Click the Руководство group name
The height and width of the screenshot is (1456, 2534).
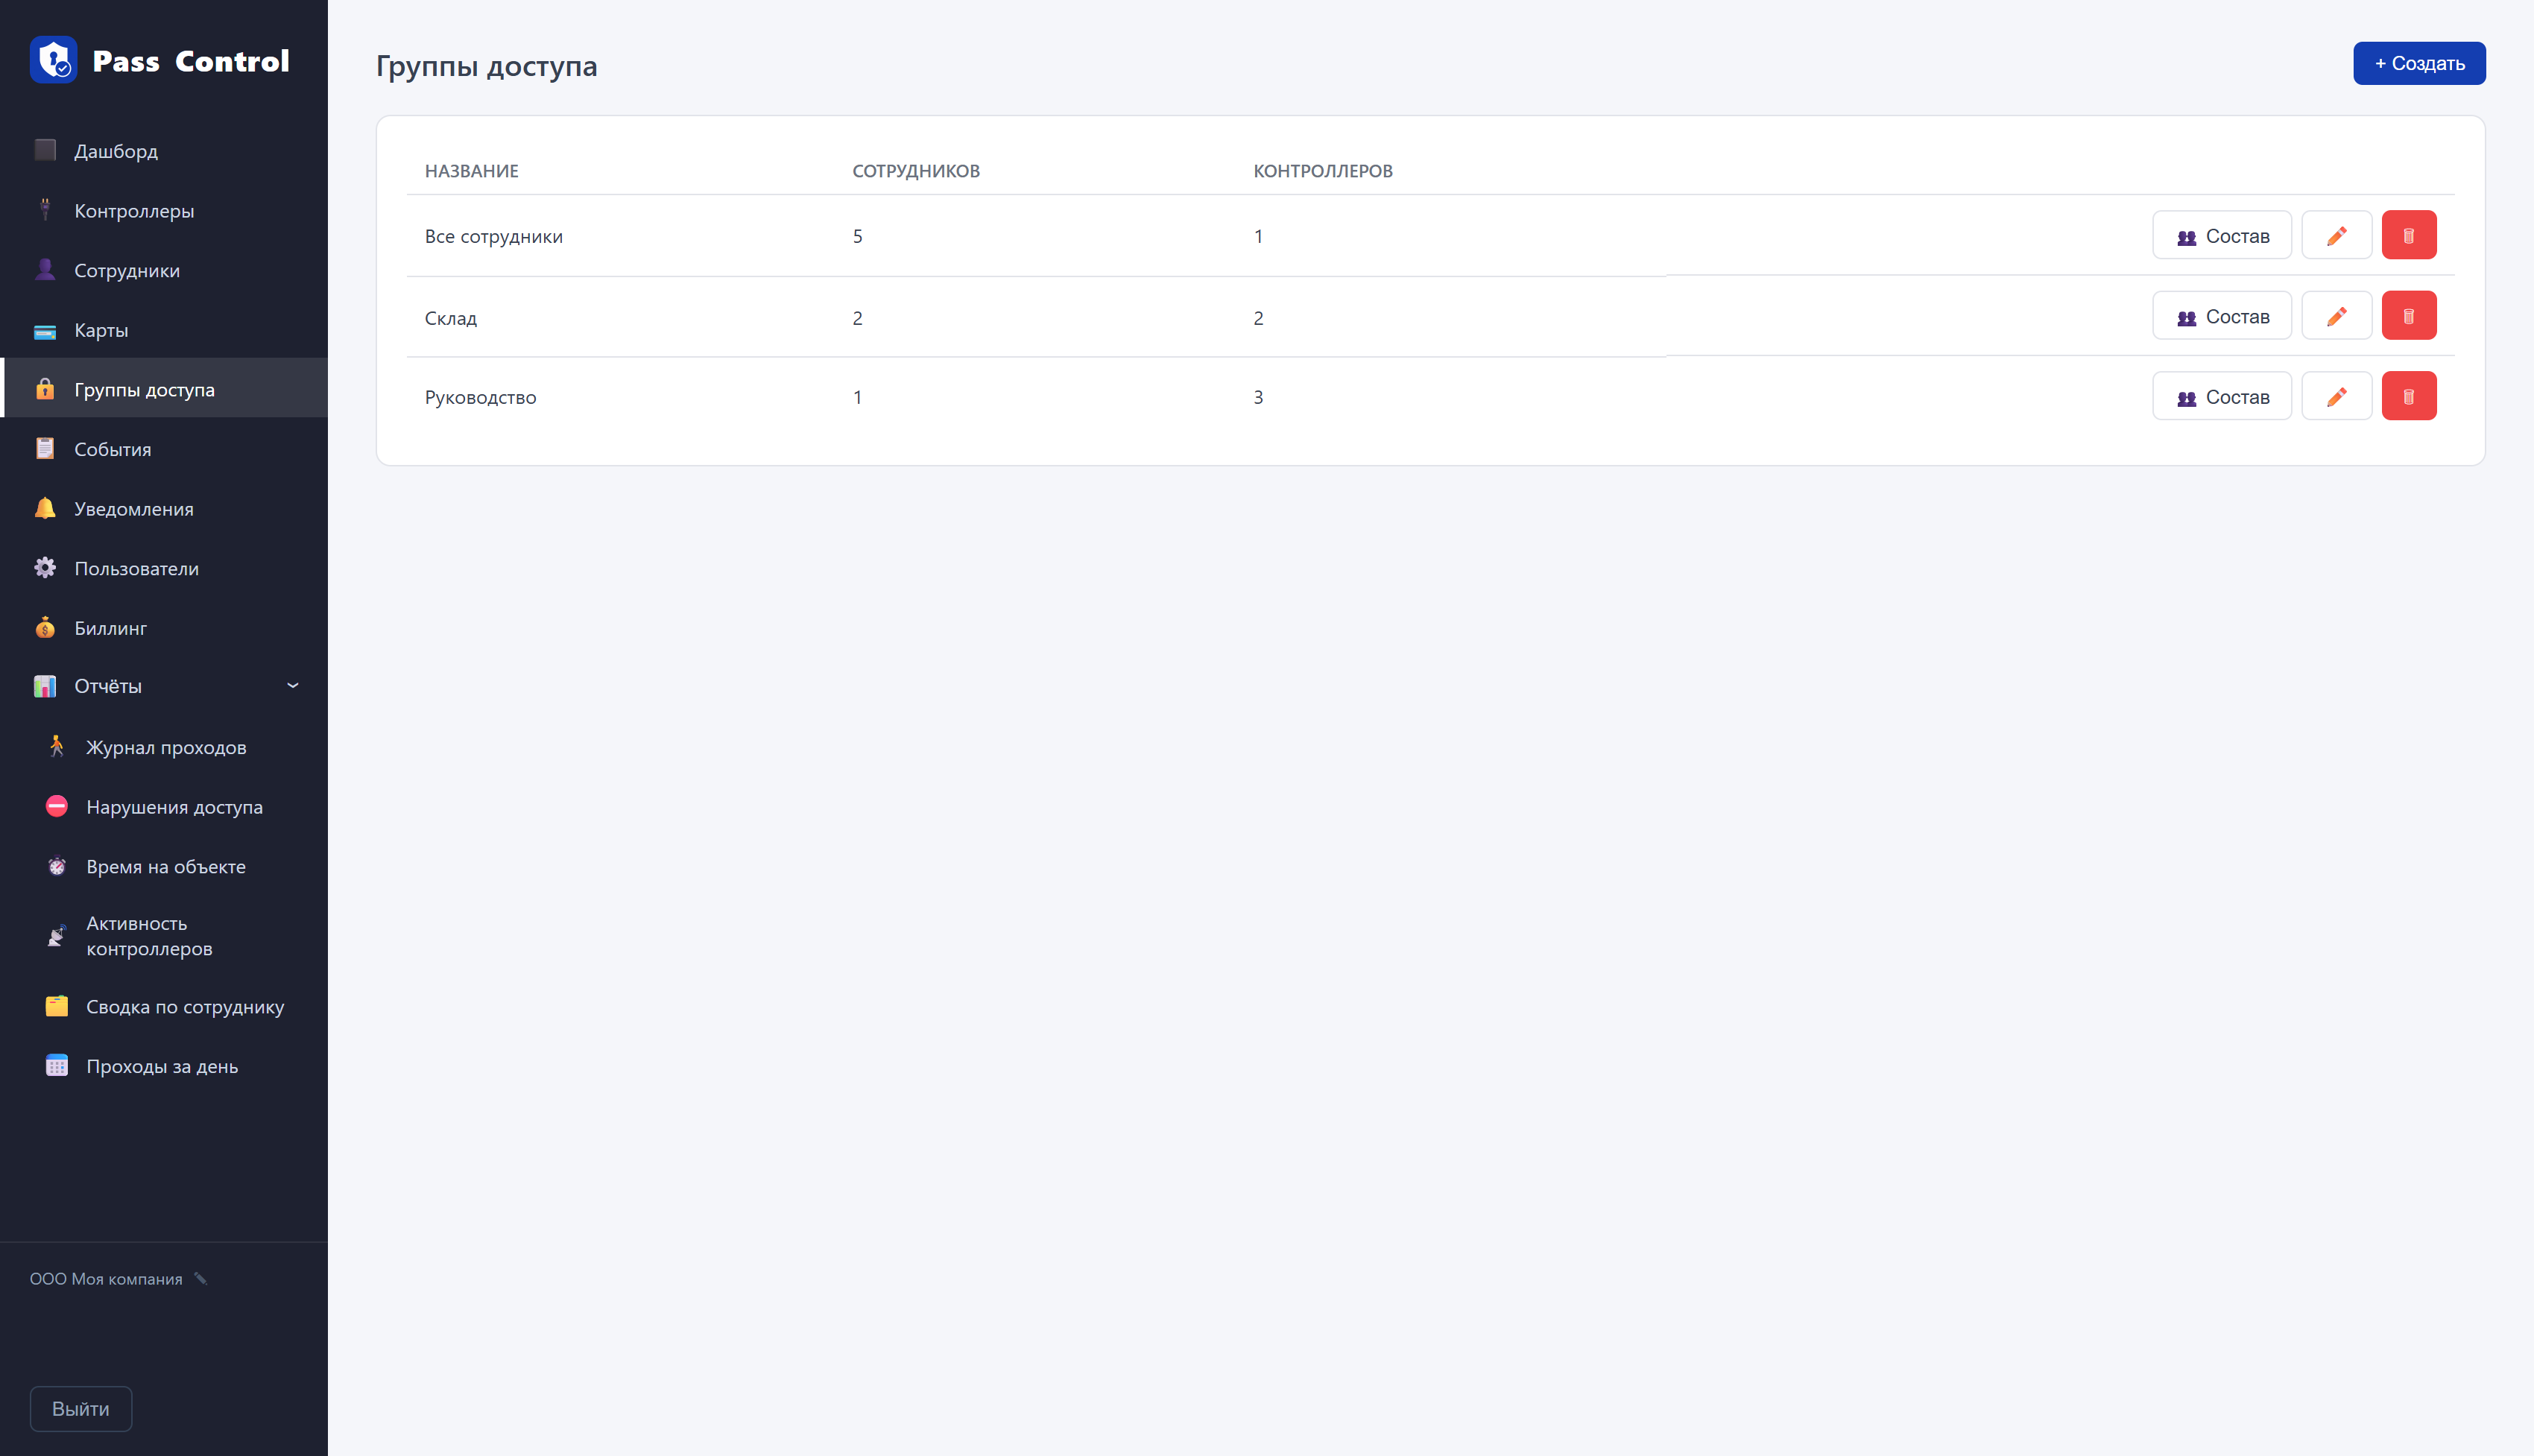(x=481, y=398)
